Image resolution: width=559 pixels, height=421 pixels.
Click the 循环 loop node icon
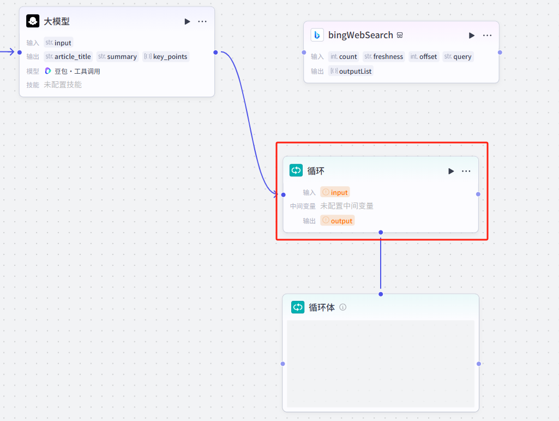point(296,170)
